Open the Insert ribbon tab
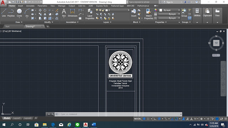 coord(20,6)
